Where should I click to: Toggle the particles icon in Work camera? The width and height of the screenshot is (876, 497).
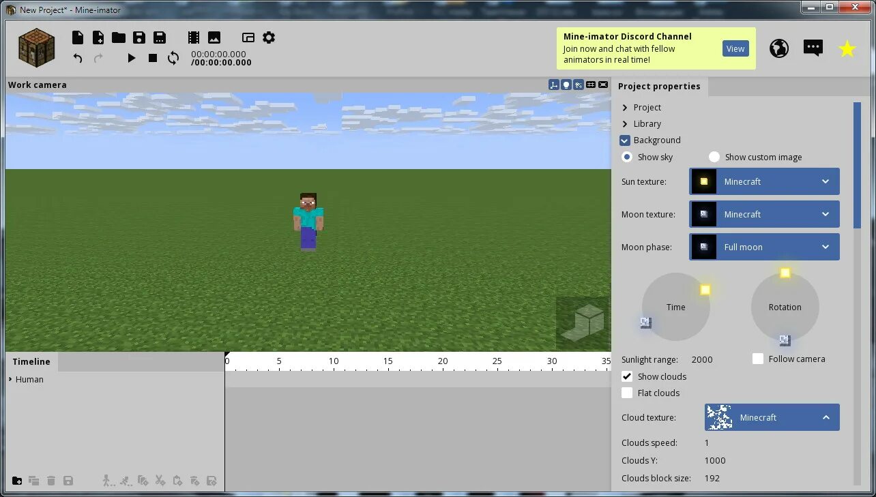[x=579, y=85]
